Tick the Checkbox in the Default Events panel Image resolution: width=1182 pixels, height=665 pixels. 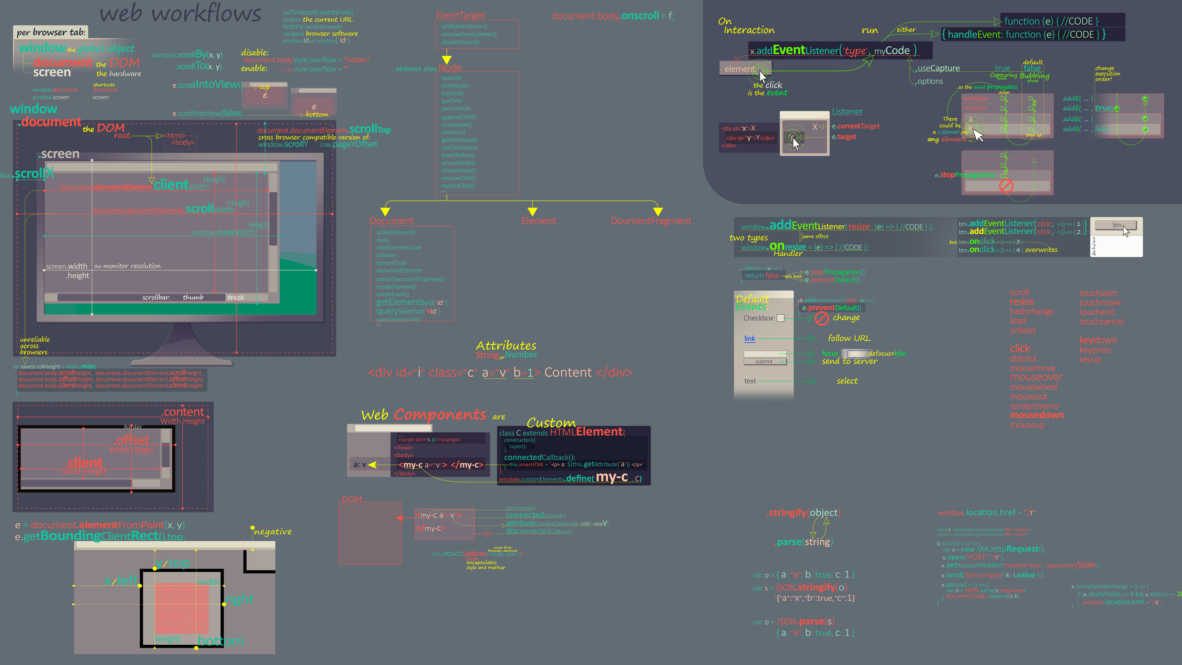tap(781, 318)
